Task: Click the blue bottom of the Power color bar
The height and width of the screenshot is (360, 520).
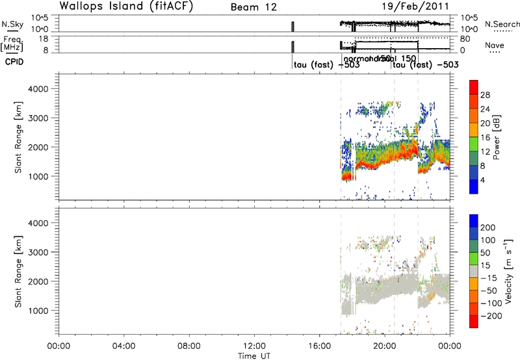Action: coord(474,187)
